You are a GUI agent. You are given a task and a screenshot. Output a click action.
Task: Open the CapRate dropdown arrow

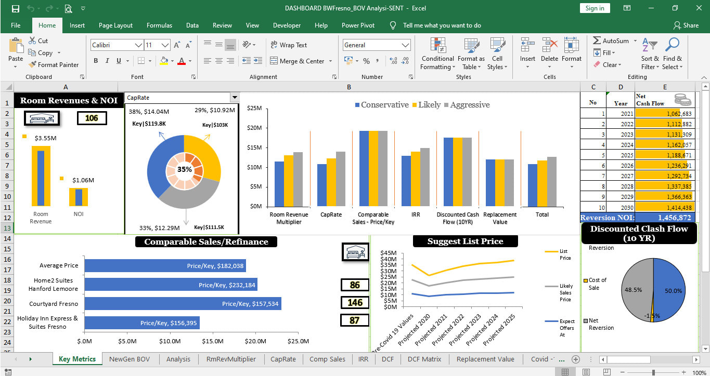click(x=234, y=98)
